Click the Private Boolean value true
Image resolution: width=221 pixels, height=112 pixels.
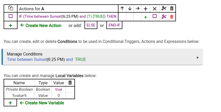click(x=59, y=89)
